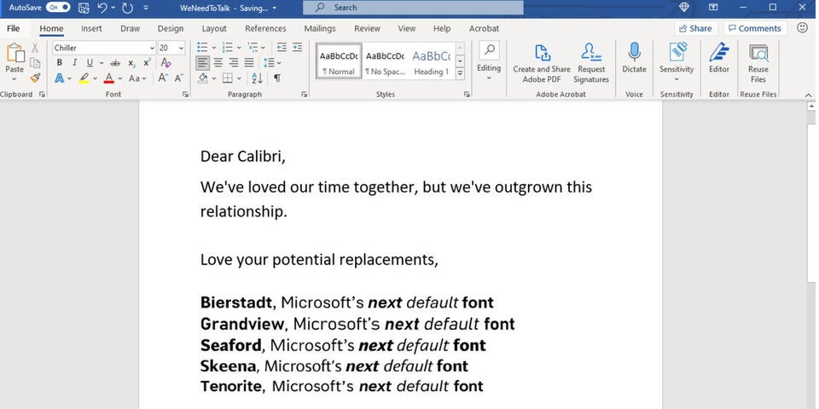819x409 pixels.
Task: Cut selection with the scissors icon
Action: [x=35, y=48]
